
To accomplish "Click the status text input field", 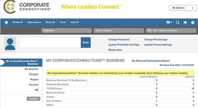I will [x=50, y=42].
